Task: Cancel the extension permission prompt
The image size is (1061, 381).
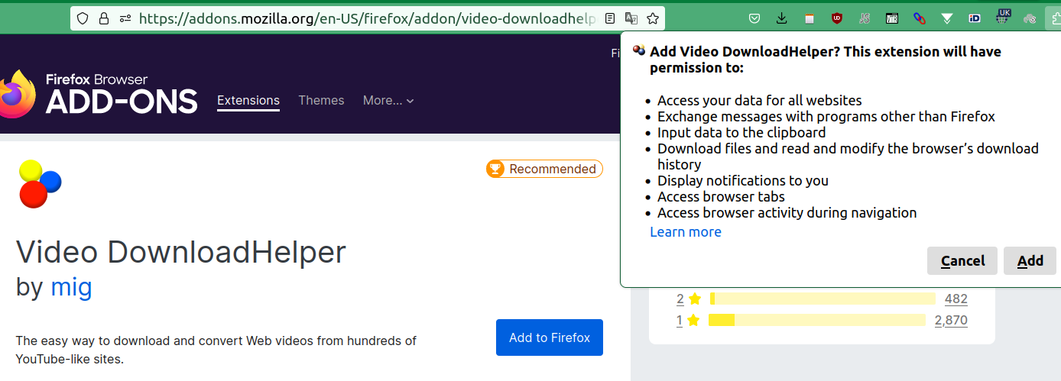Action: click(x=962, y=261)
